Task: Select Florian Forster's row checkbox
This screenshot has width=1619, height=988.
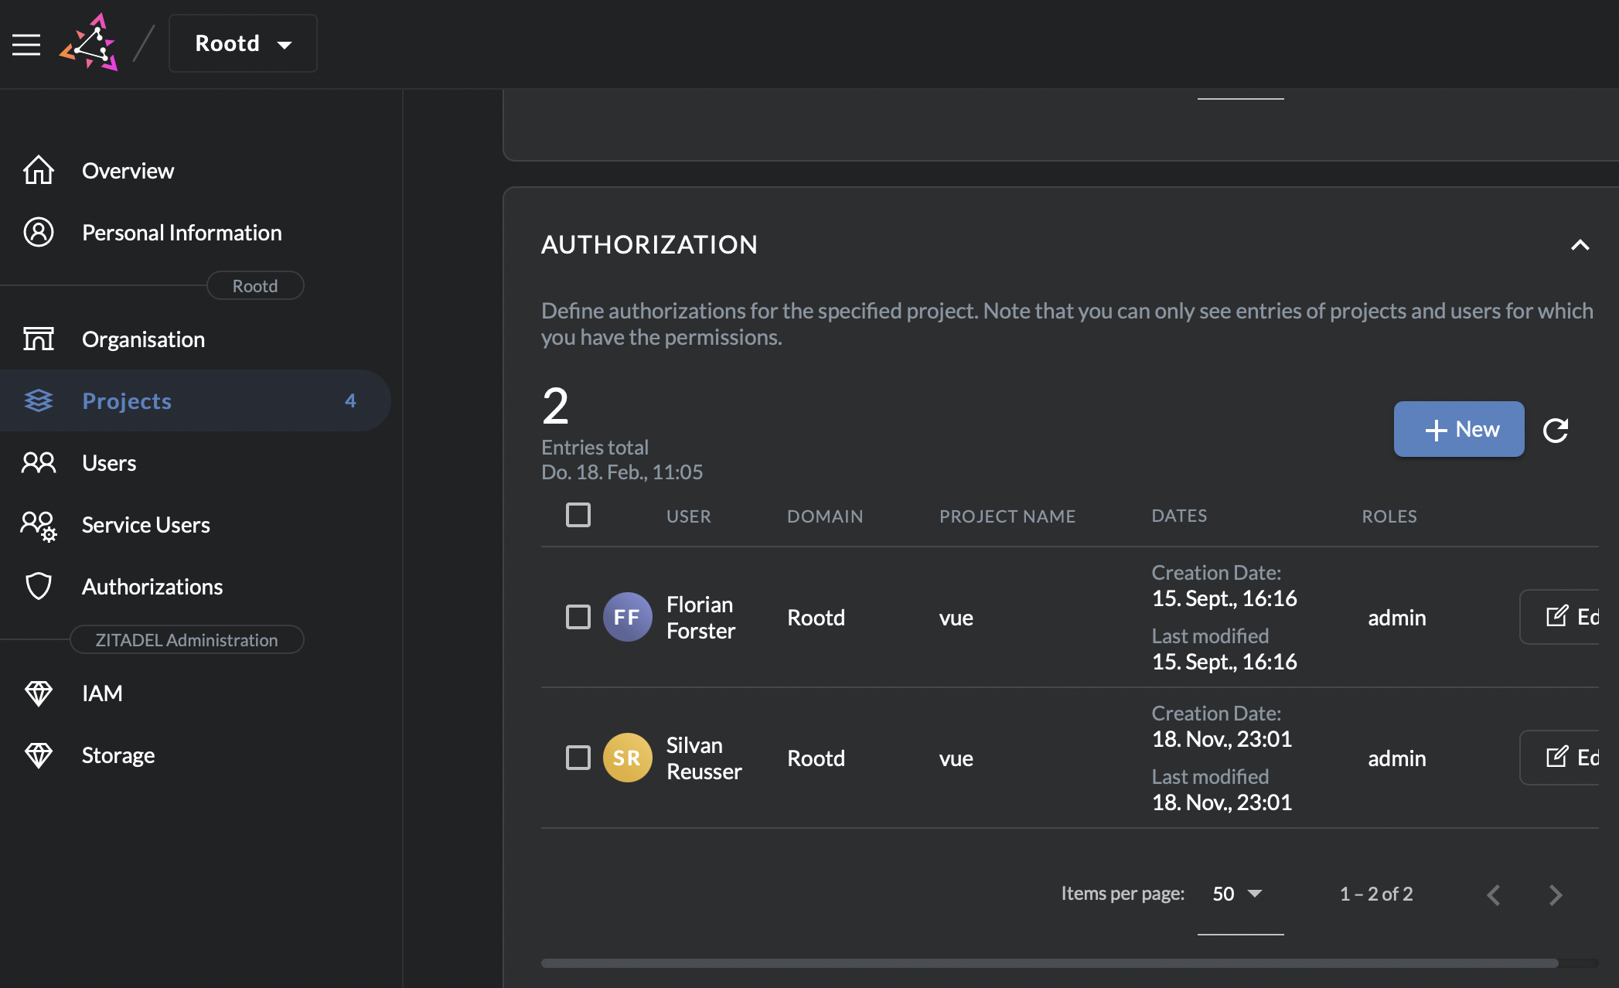Action: click(x=578, y=617)
